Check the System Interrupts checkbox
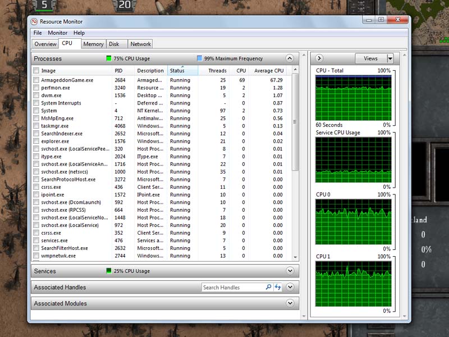 click(36, 103)
